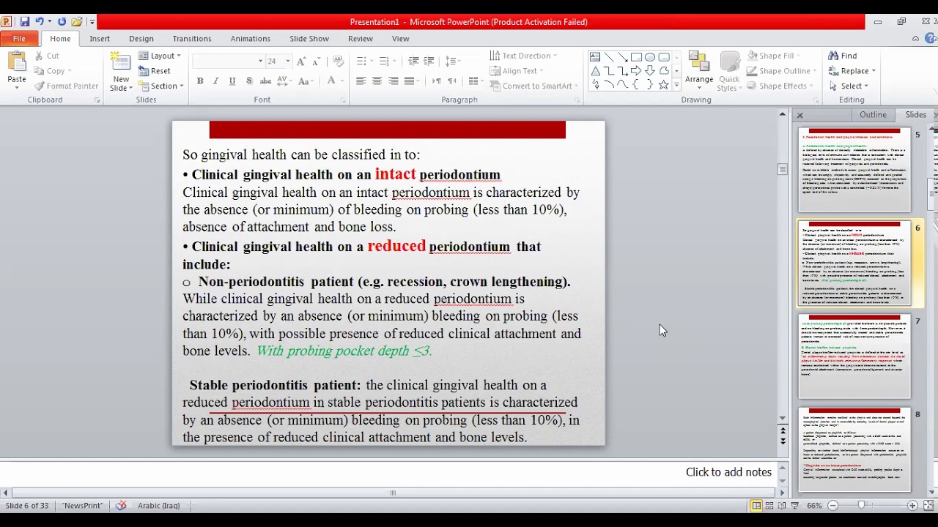This screenshot has height=527, width=938.
Task: Click the zoom slider handle
Action: [862, 506]
